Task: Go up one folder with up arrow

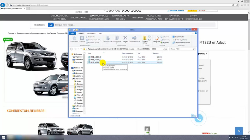Action: pyautogui.click(x=81, y=49)
